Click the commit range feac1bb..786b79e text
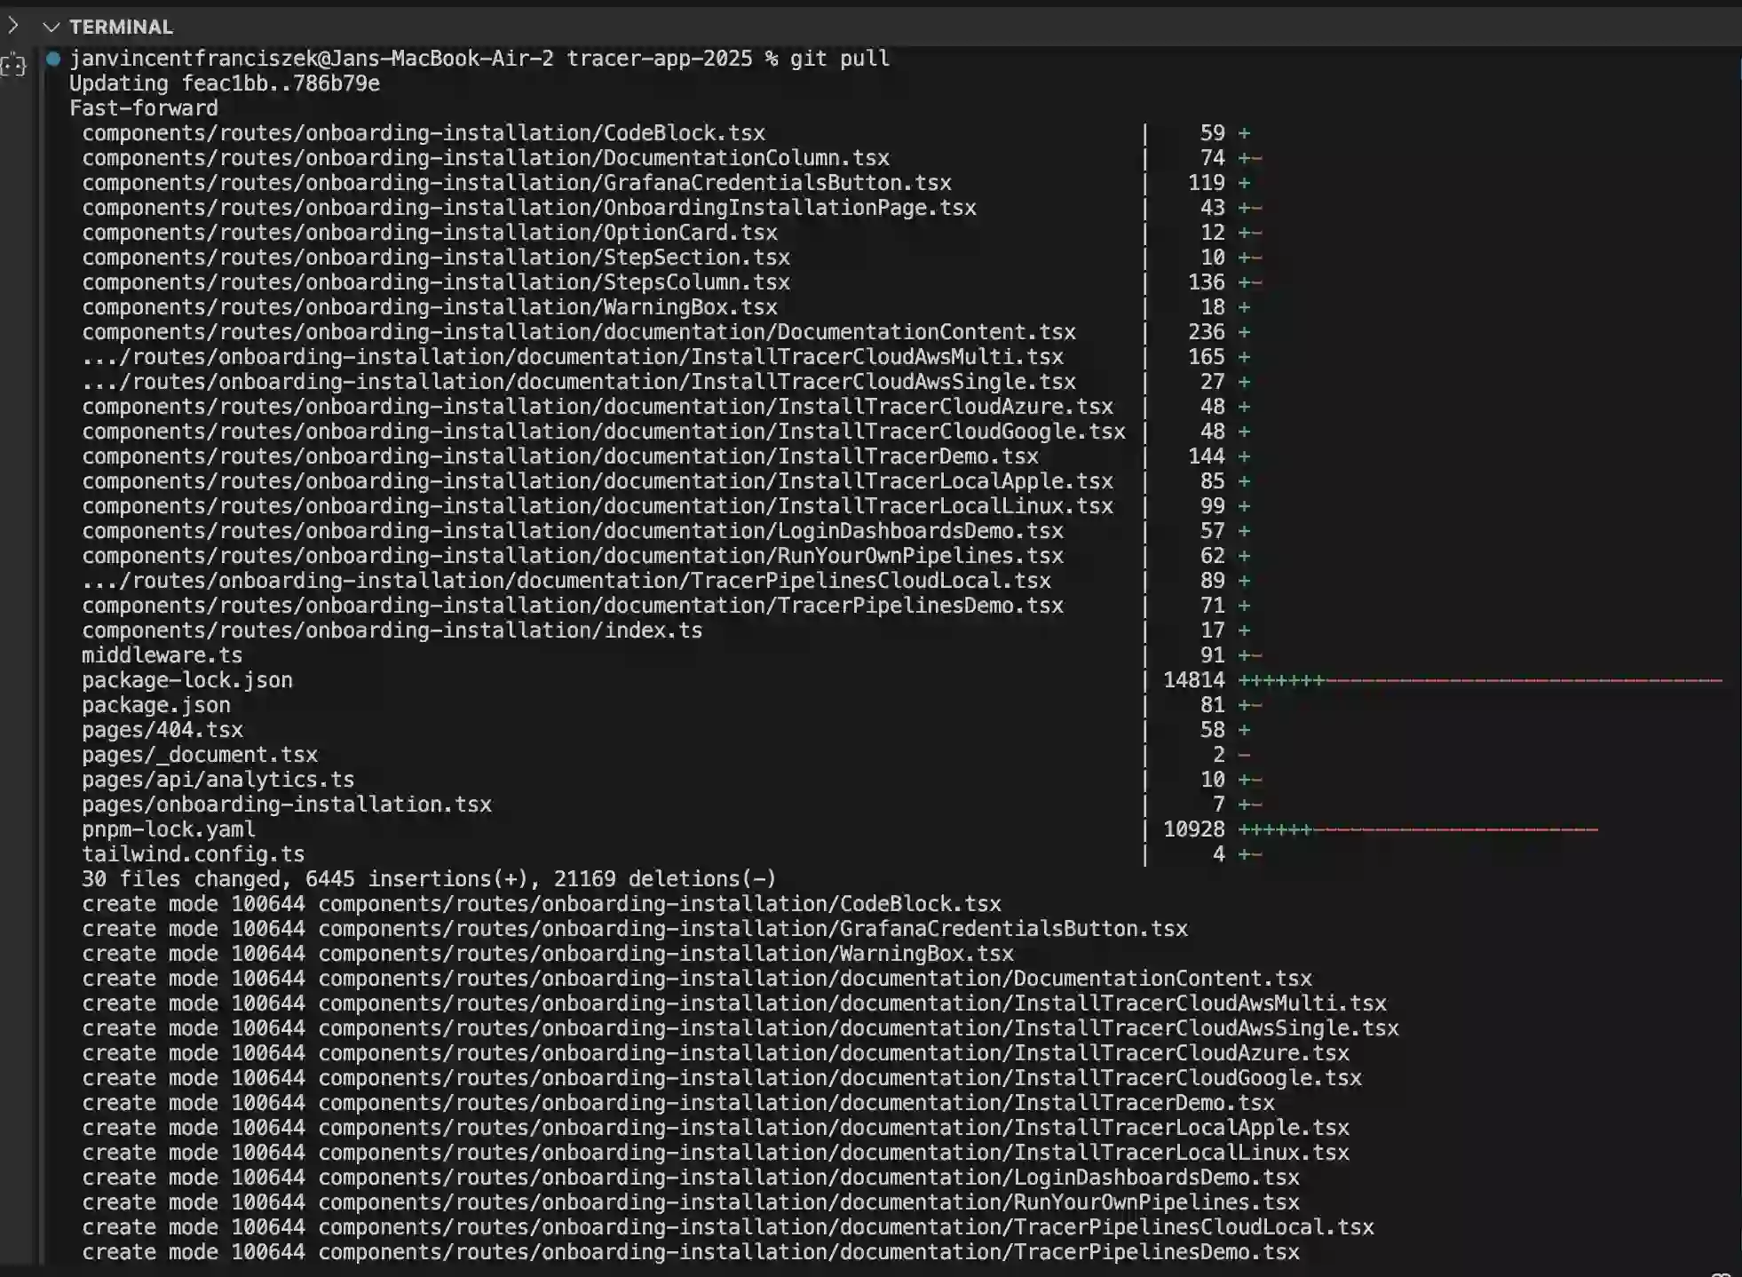The width and height of the screenshot is (1742, 1277). coord(281,83)
